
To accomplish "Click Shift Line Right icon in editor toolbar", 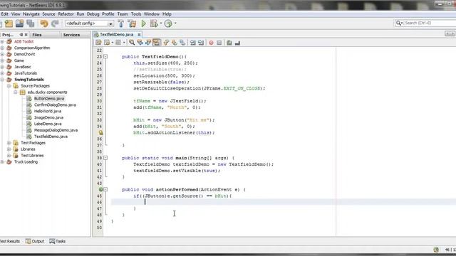I will click(201, 43).
